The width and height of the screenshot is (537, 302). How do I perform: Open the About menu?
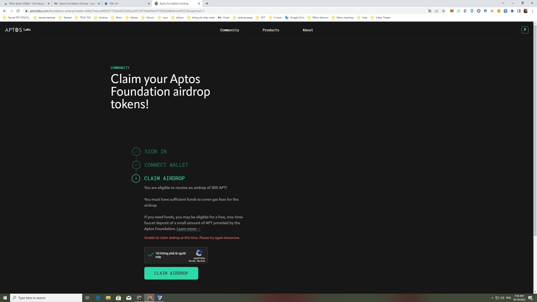point(308,30)
